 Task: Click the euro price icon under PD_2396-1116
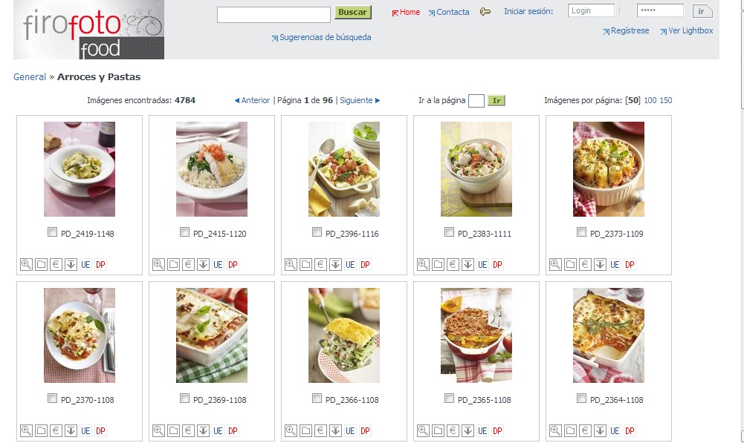[x=321, y=264]
